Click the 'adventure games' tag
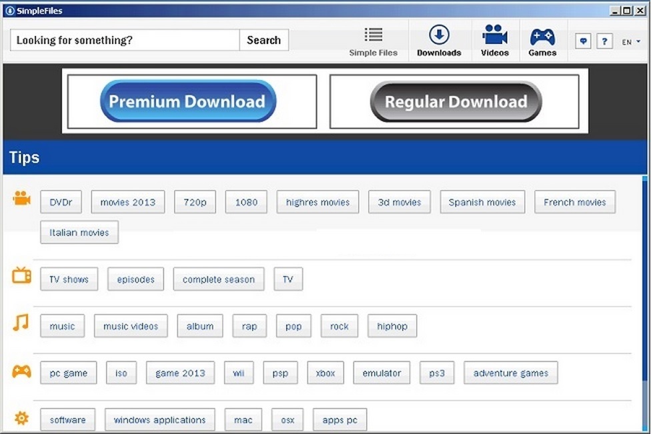This screenshot has height=434, width=651. click(511, 373)
